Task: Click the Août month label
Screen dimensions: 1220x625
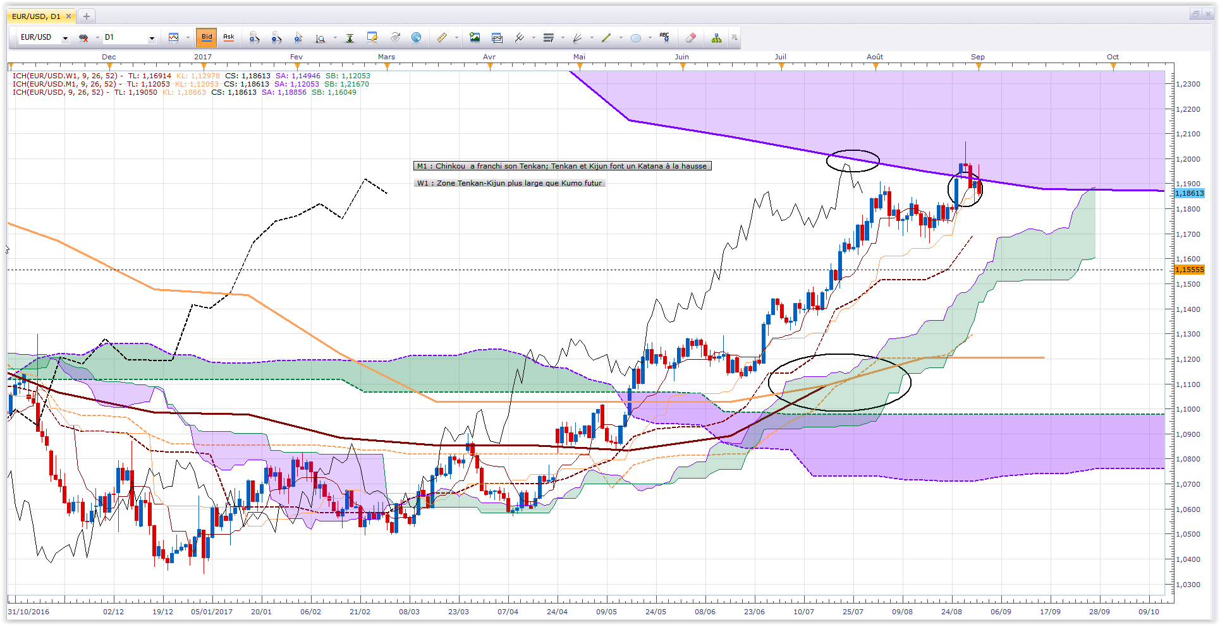Action: coord(875,57)
